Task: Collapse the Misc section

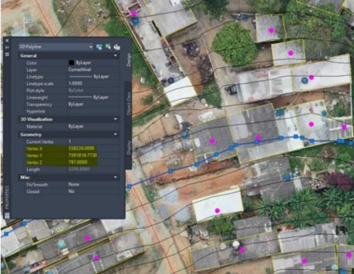Action: click(x=115, y=177)
